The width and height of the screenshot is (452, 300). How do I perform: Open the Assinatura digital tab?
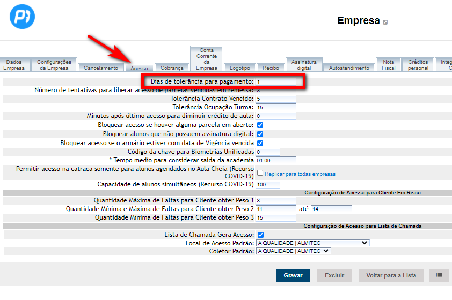pos(304,65)
